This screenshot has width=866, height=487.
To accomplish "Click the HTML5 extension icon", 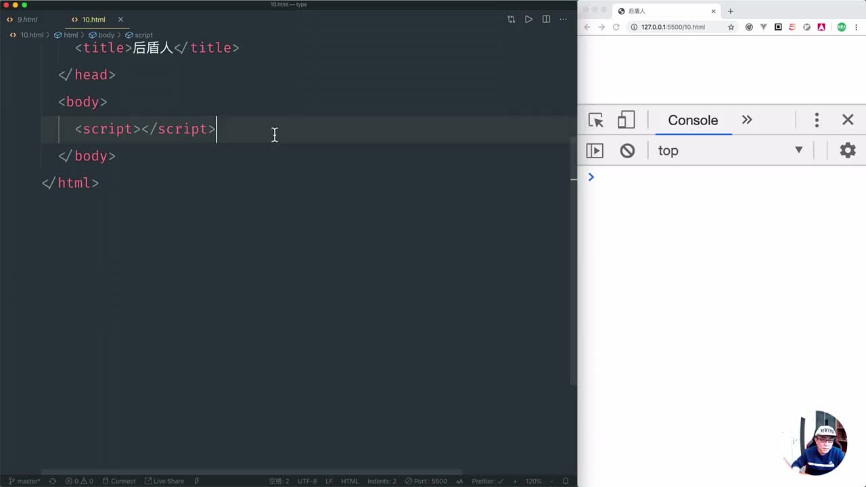I will point(792,27).
